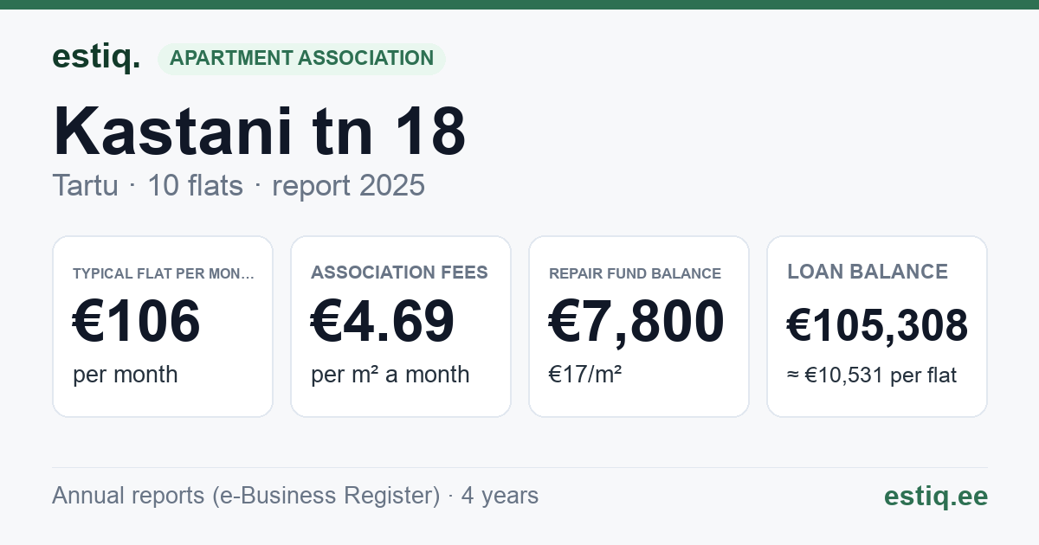
Task: Click the €4.69 value
Action: coord(383,322)
